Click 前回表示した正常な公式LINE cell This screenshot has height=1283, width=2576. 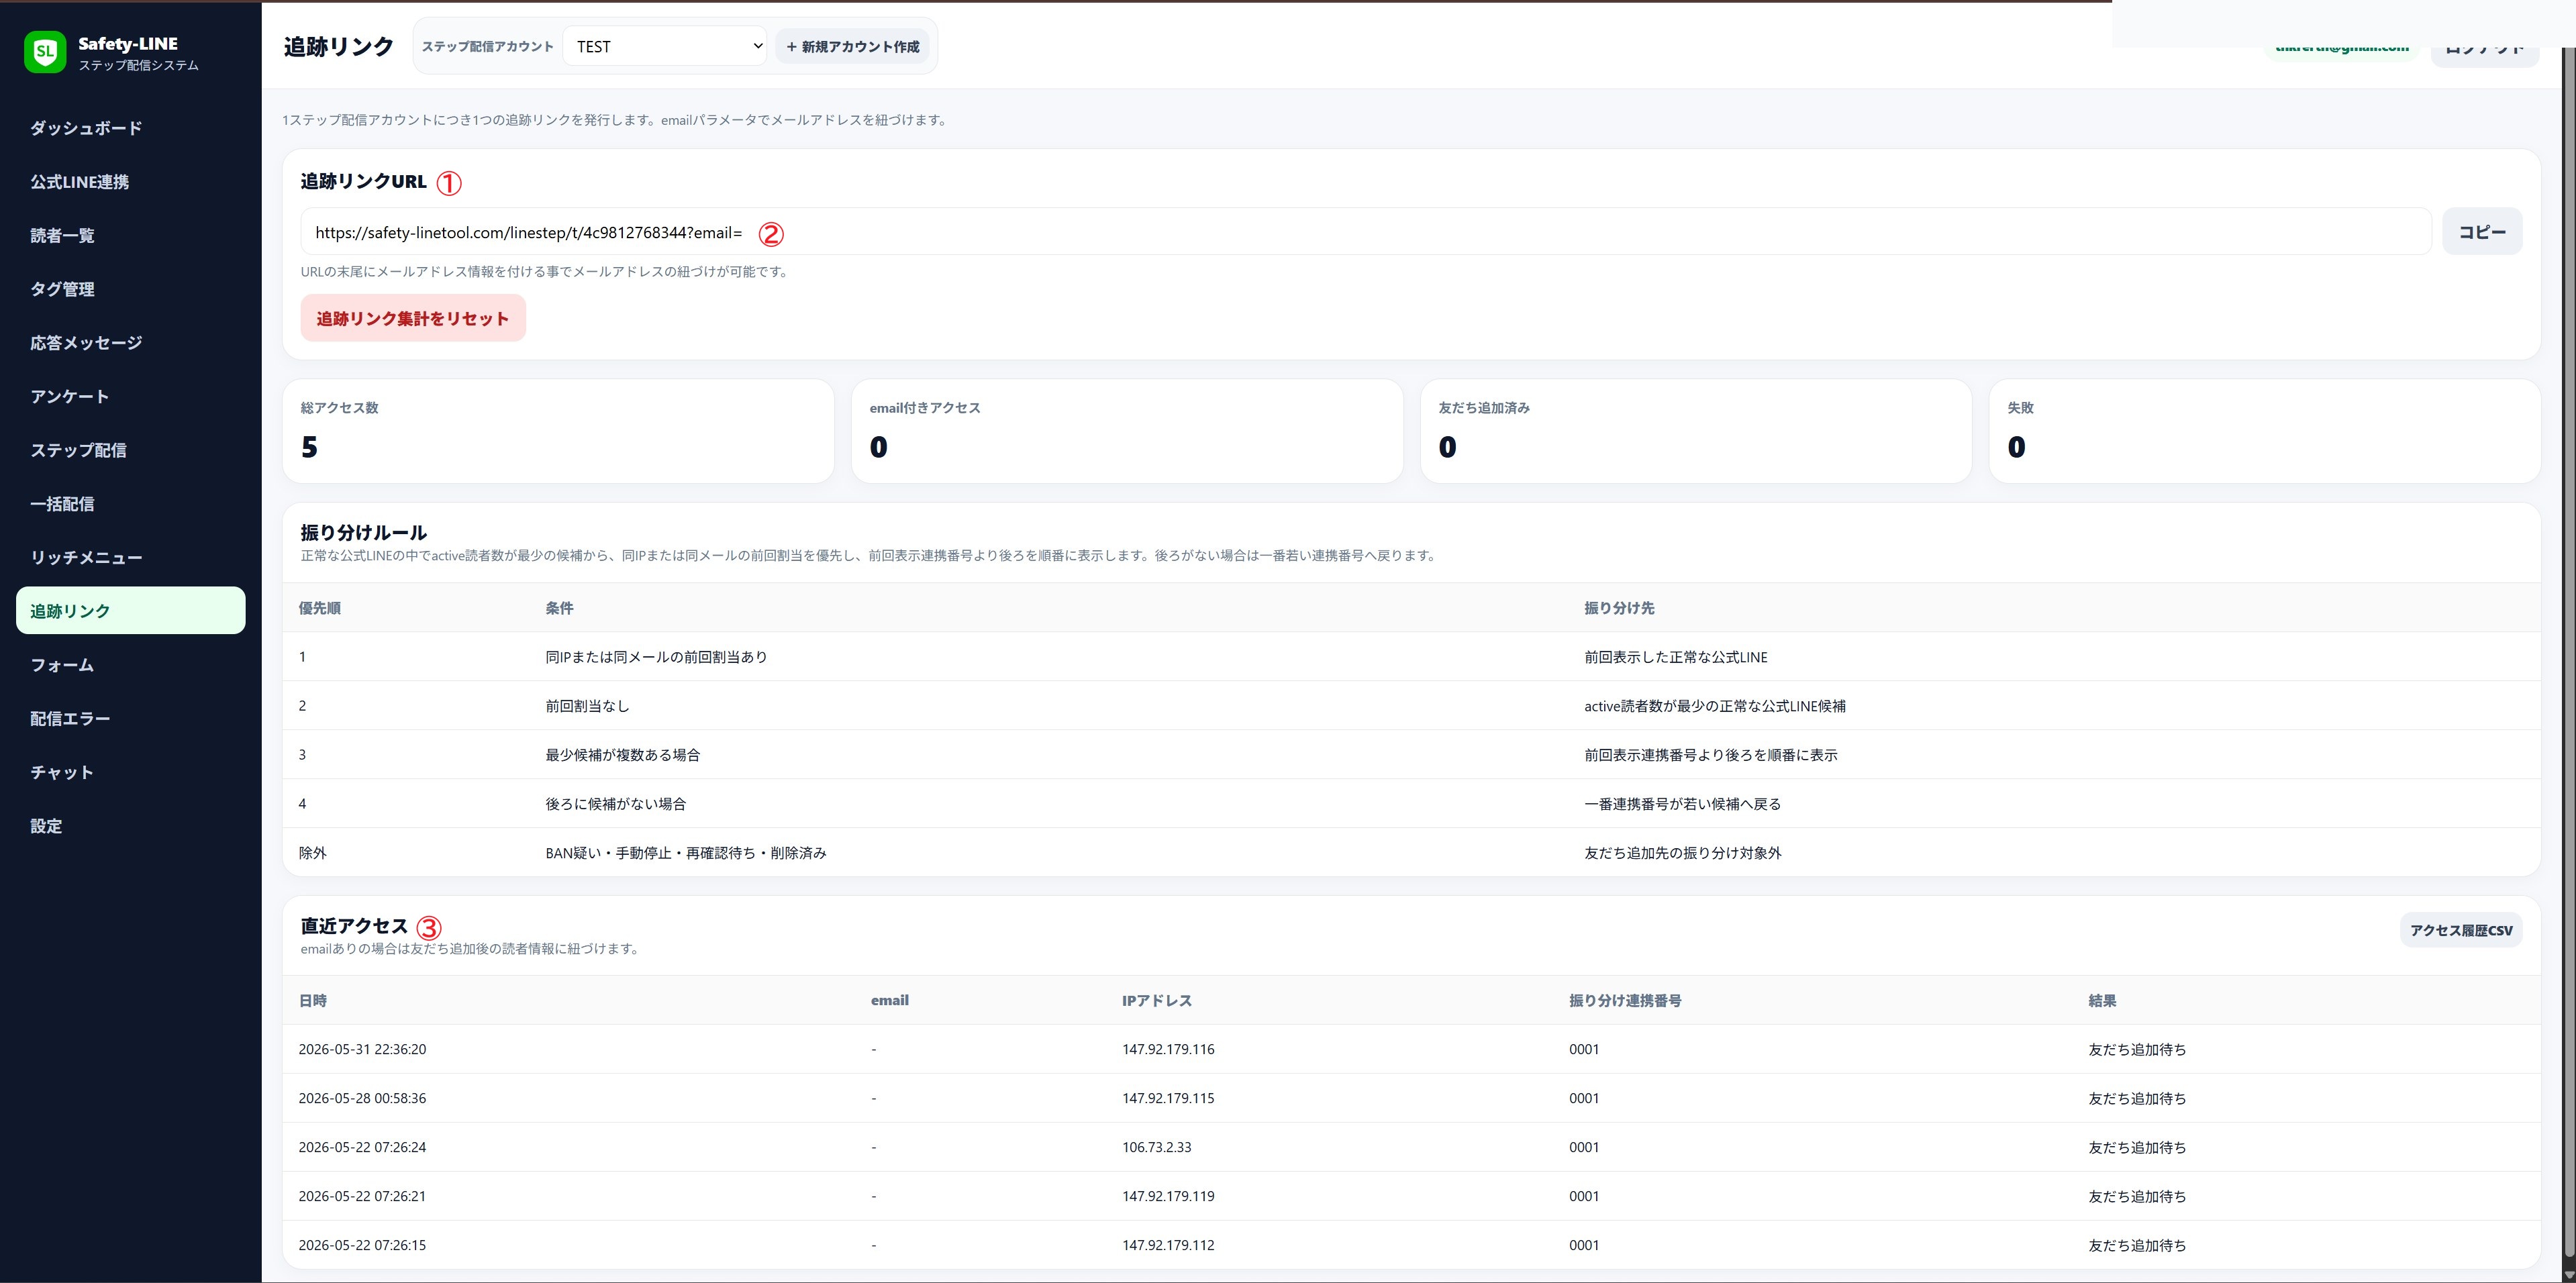coord(1676,657)
